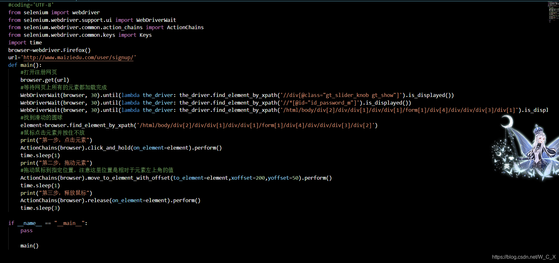Click the line "from selenium import webdriver"
Screen dimensions: 559x263
pyautogui.click(x=54, y=12)
